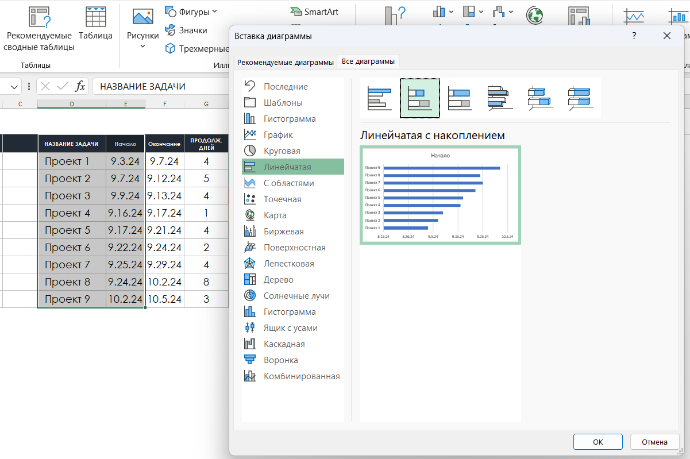Open the dialog help question mark
Screen dimensions: 690x459
[x=634, y=36]
